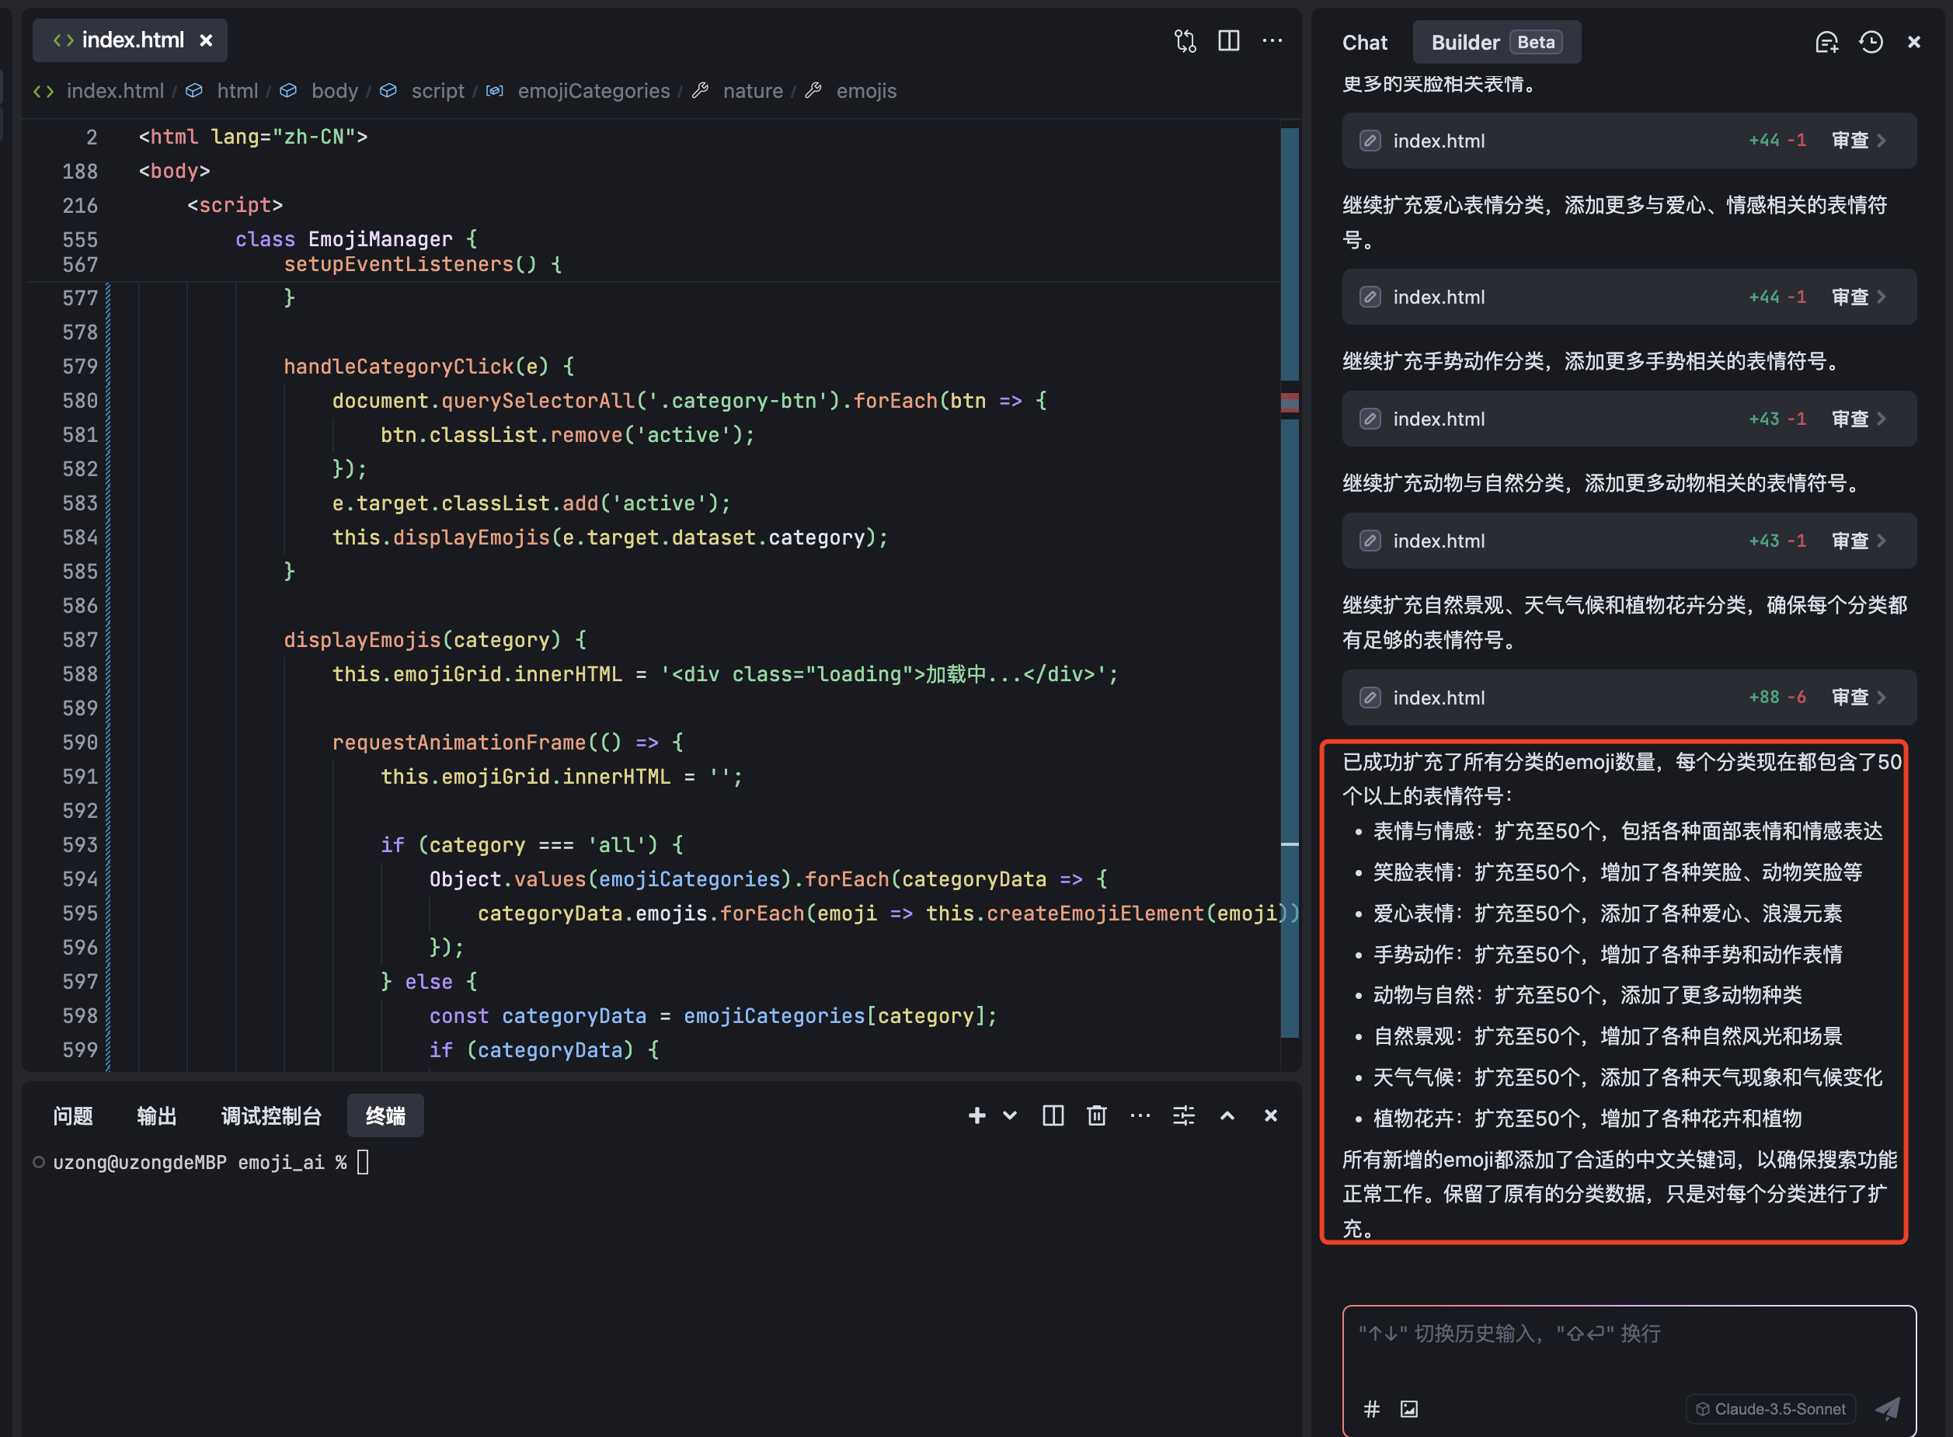
Task: Open the editor more actions ellipsis menu
Action: pyautogui.click(x=1272, y=41)
